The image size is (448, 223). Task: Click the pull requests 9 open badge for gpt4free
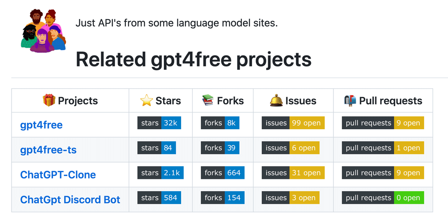pos(382,123)
